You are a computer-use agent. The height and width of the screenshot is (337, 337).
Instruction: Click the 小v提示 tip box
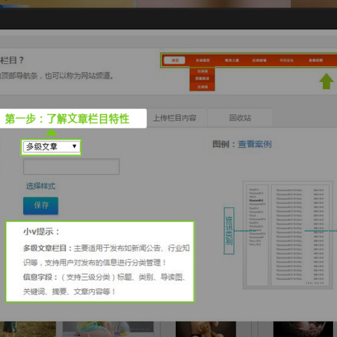click(x=100, y=261)
